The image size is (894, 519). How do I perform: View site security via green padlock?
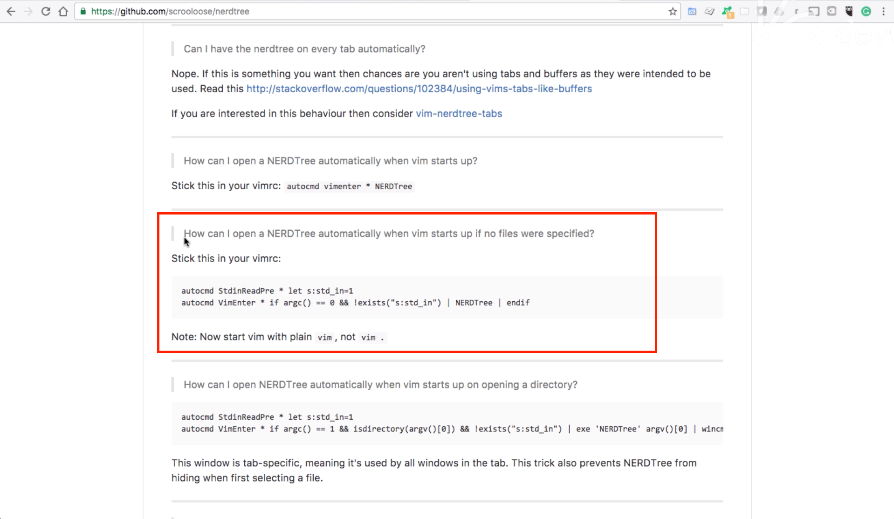(x=83, y=12)
